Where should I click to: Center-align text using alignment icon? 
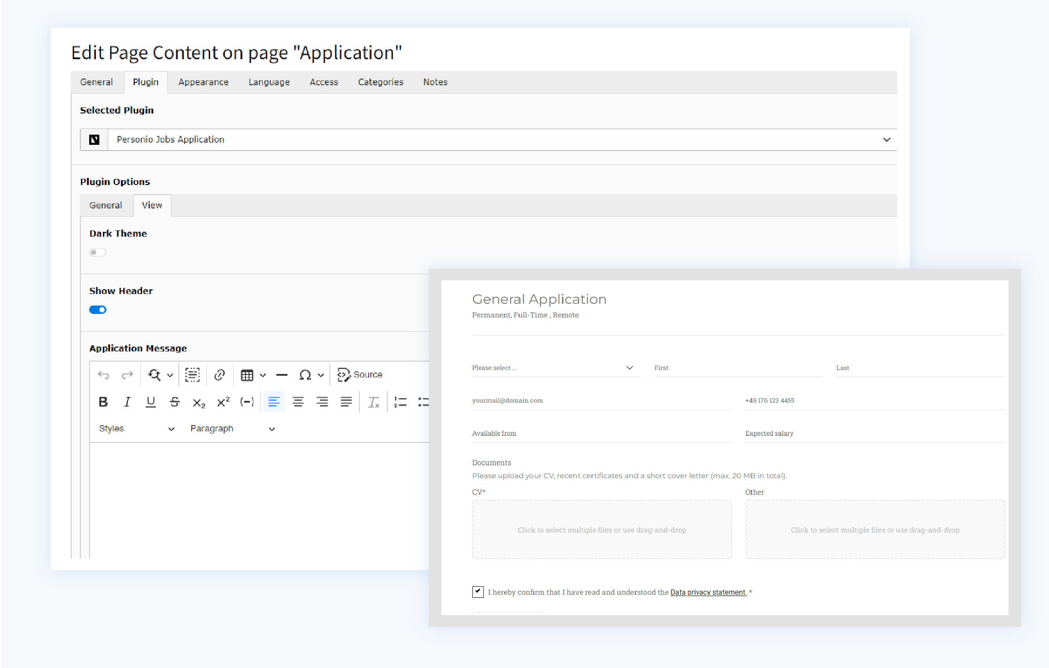click(x=298, y=402)
